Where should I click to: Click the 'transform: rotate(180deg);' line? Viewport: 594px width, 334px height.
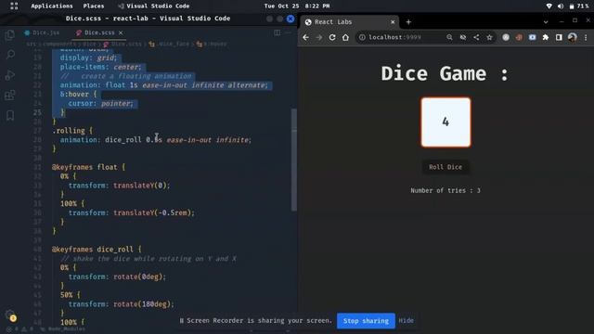coord(122,304)
